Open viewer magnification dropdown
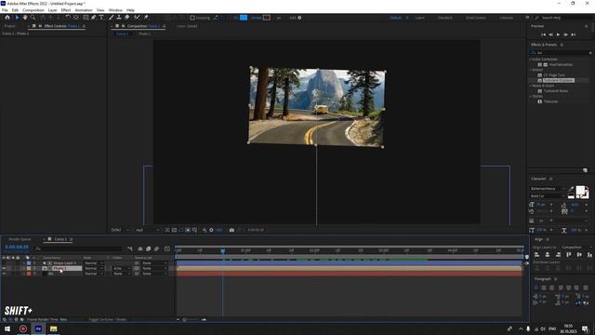 tap(120, 230)
